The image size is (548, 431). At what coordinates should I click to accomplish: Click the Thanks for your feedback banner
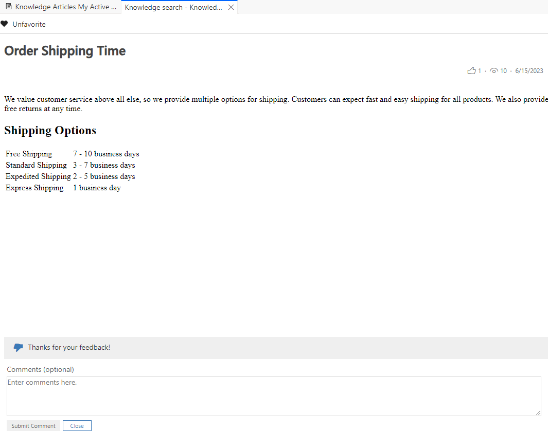68,347
